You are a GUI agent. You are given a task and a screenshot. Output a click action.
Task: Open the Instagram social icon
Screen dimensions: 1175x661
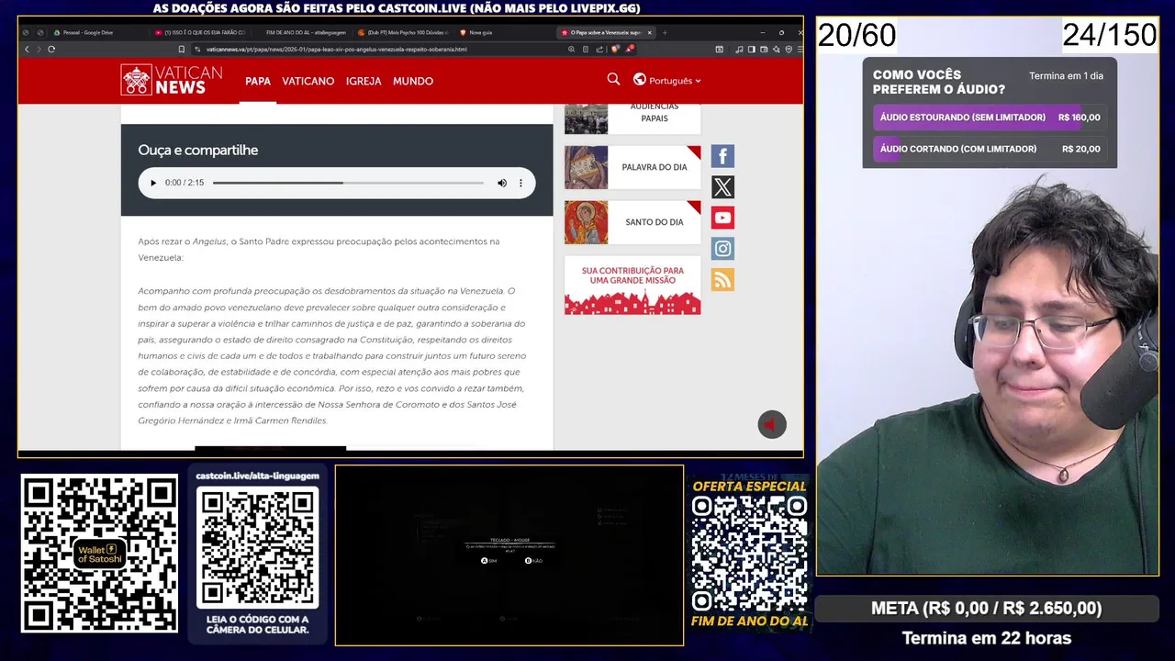pos(722,249)
